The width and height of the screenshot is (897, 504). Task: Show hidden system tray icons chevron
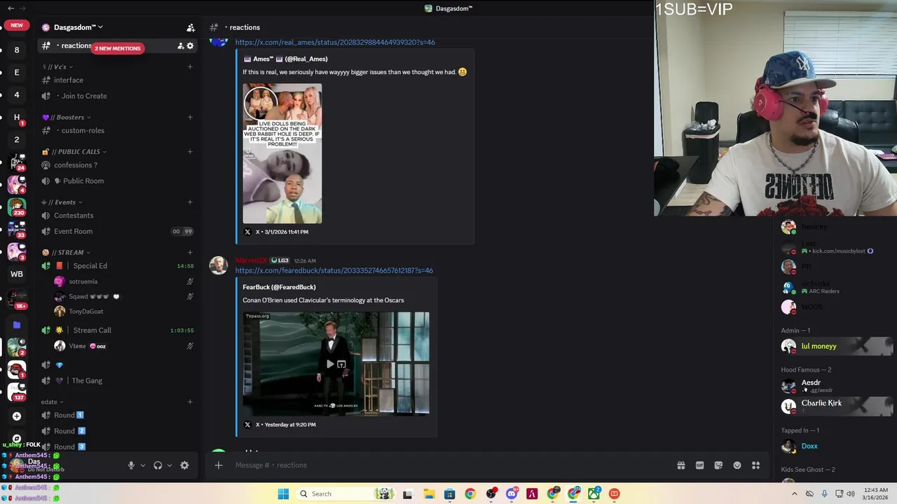pos(795,493)
